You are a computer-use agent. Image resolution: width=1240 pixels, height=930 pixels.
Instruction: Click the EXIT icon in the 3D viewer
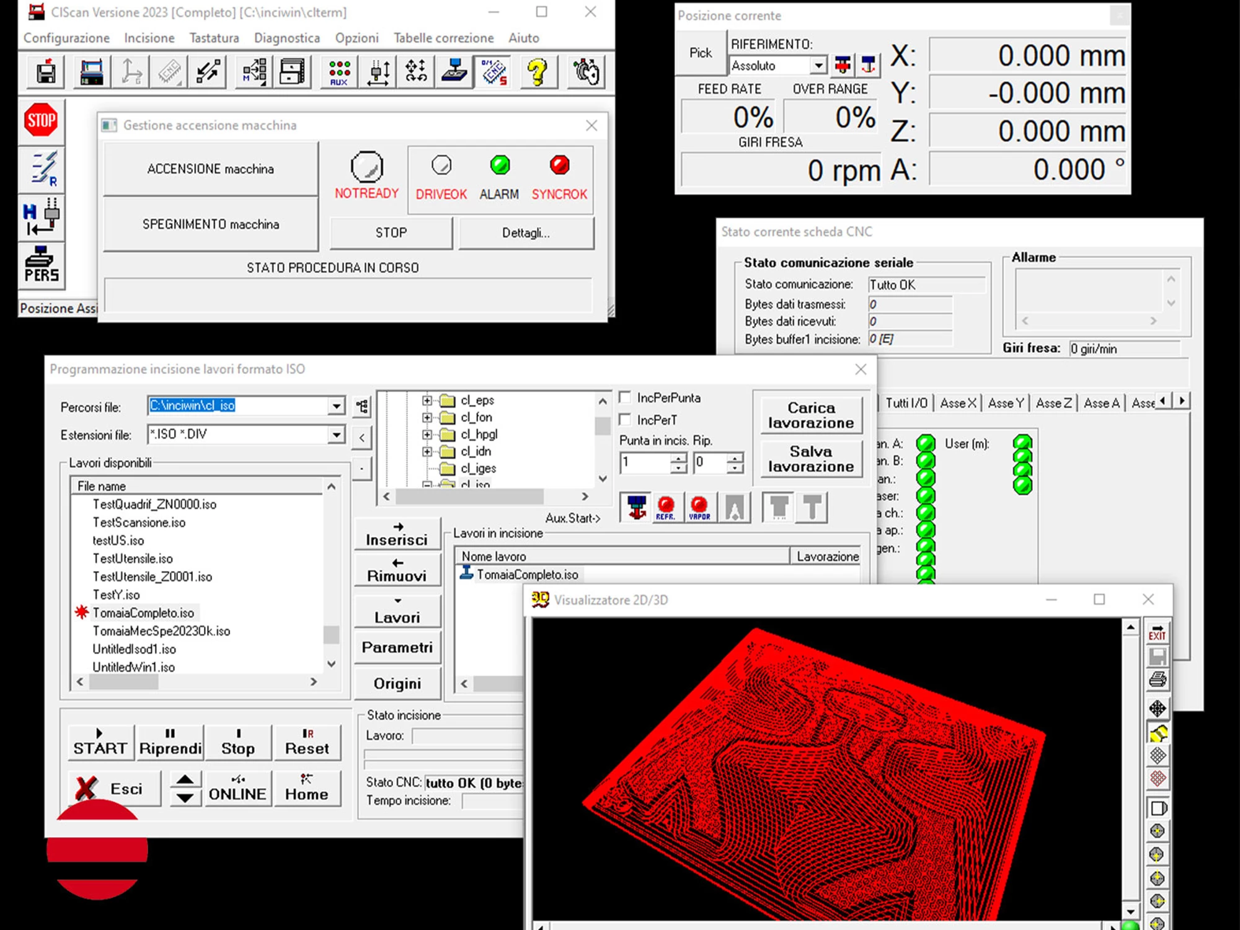click(1157, 632)
